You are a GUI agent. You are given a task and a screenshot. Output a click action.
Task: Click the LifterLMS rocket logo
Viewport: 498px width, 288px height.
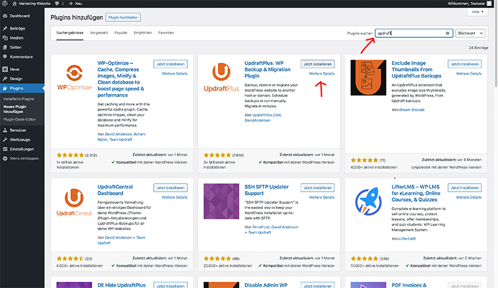(x=369, y=202)
